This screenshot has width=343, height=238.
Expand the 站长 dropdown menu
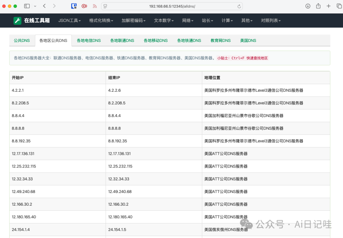coord(207,21)
